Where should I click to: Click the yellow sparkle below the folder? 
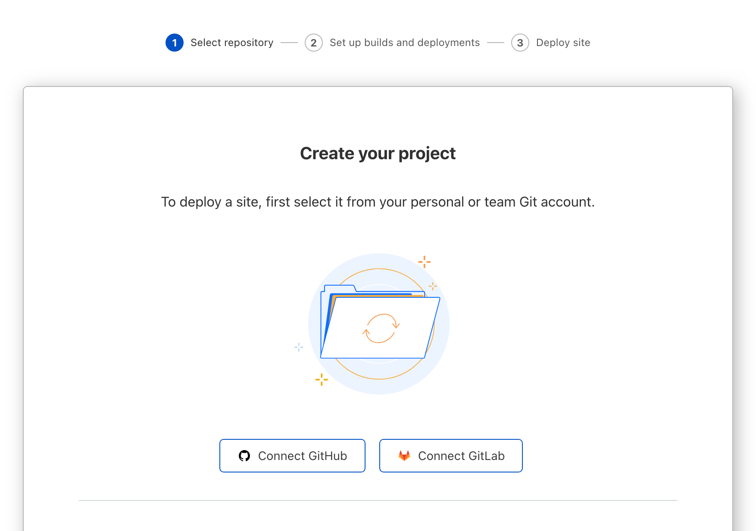322,380
